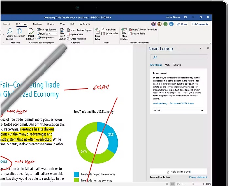Screen dimensions: 229x186
Task: Open the Privacy statement link
Action: coord(198,177)
